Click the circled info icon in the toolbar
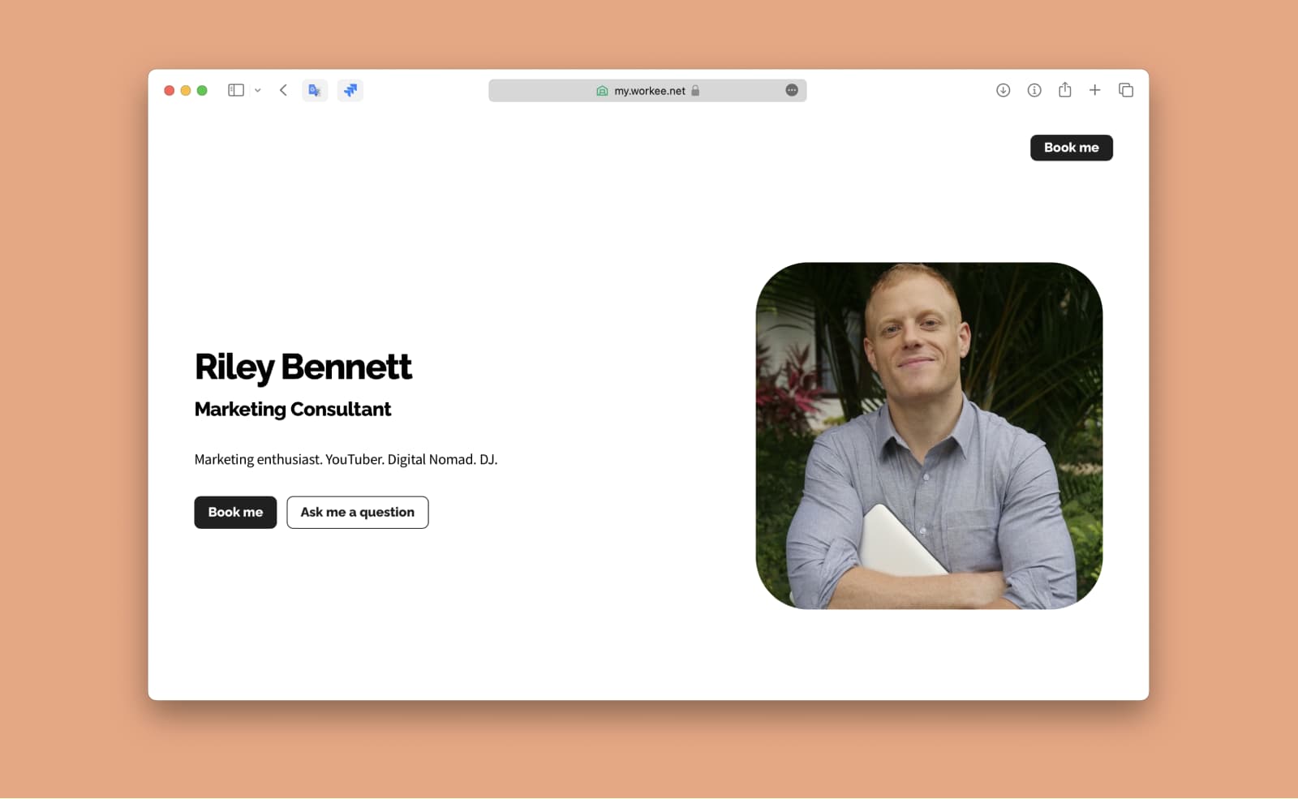Viewport: 1298px width, 799px height. click(1034, 90)
